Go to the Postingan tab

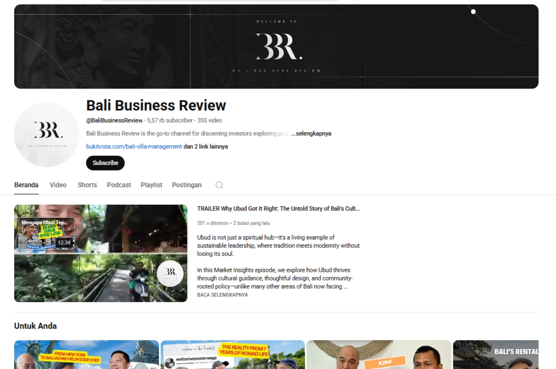[186, 185]
